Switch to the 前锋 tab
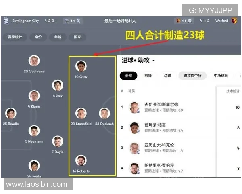The width and height of the screenshot is (242, 194). tap(148, 76)
